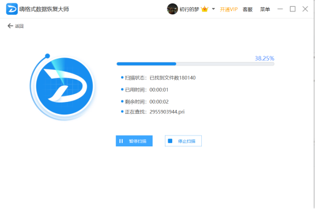Click the VIP crown icon
Screen dimensions: 315x209
pyautogui.click(x=205, y=9)
